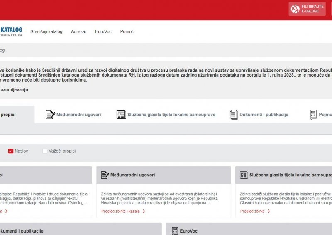The width and height of the screenshot is (332, 235).
Task: Click the Dokumenti i publikacije tab icon
Action: [234, 115]
